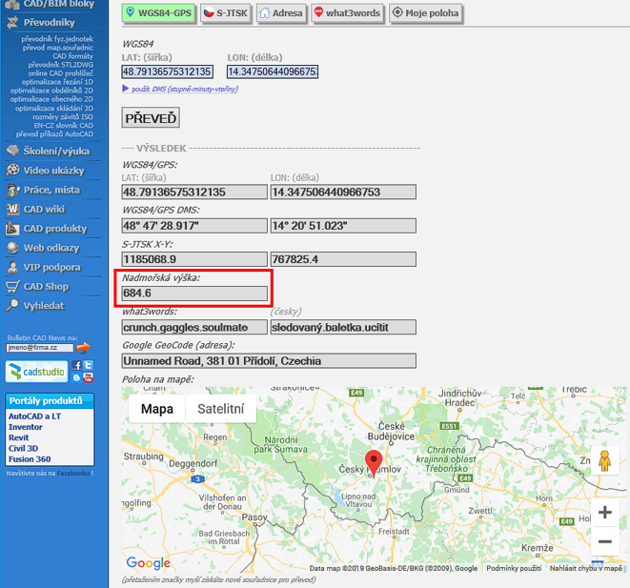The image size is (630, 588).
Task: Click the CAD produkty triangle icon
Action: click(x=12, y=228)
